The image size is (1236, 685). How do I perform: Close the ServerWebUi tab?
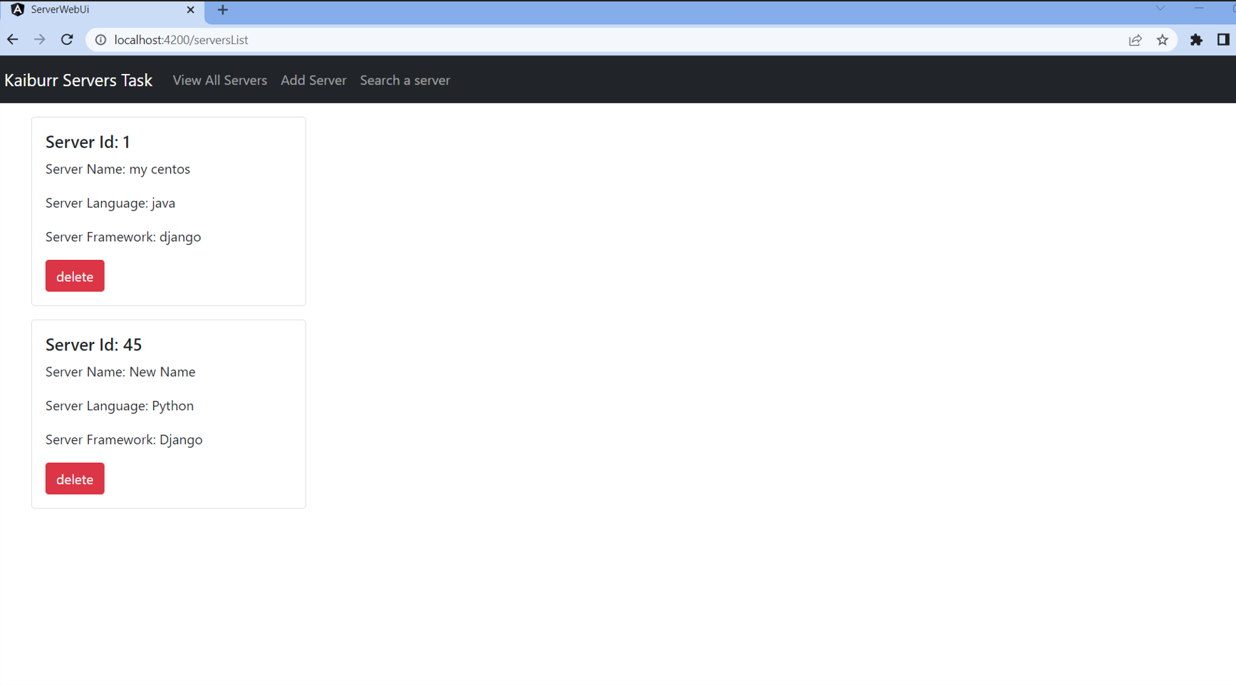[x=190, y=9]
